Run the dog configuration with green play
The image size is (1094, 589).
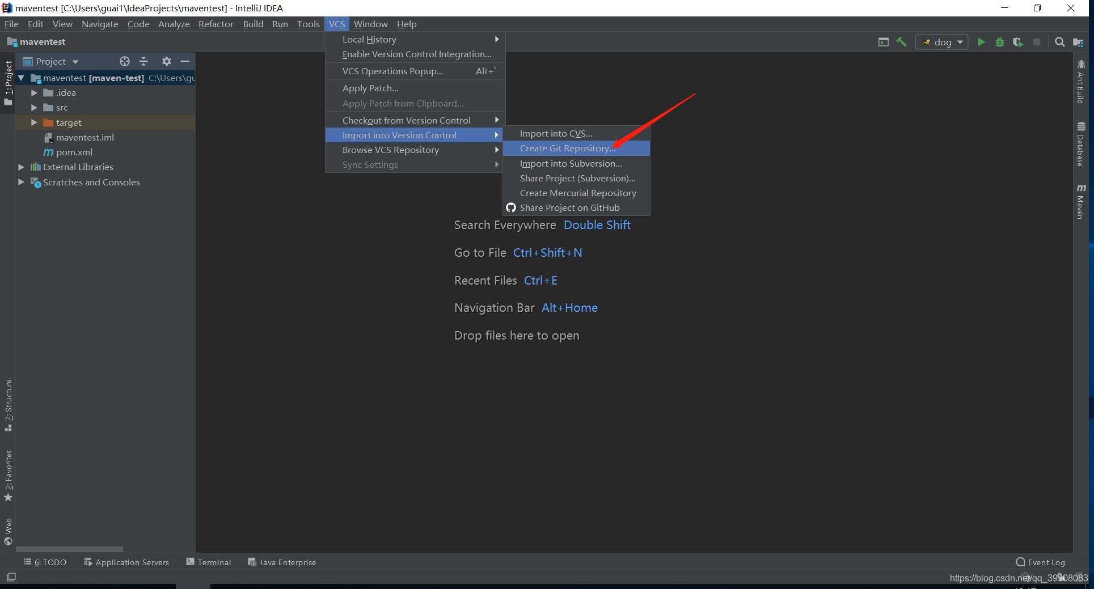click(x=981, y=42)
